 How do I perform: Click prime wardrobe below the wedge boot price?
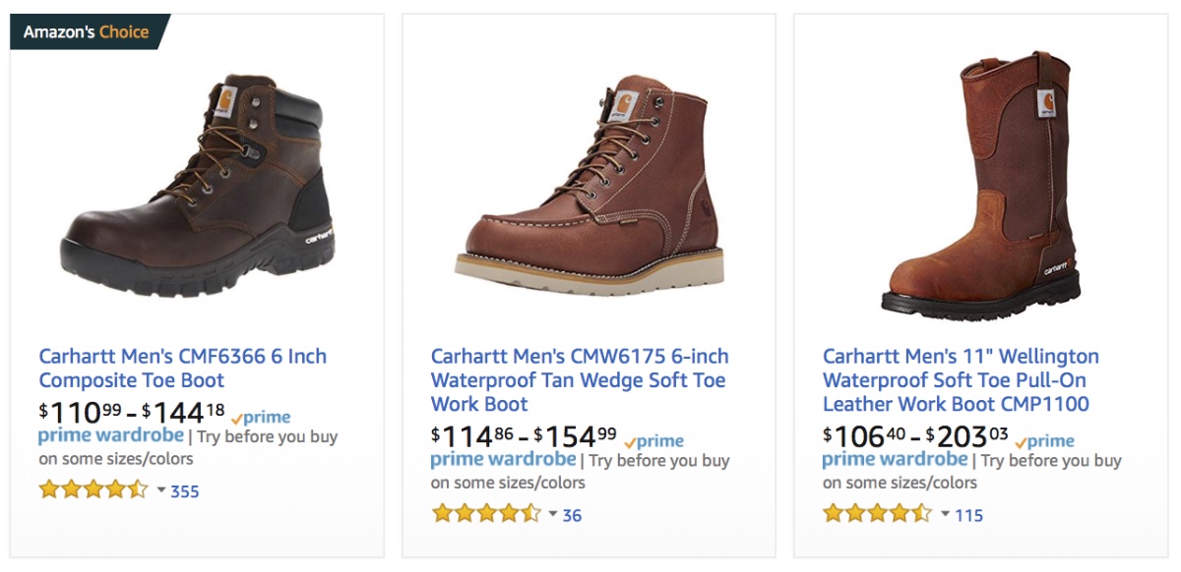[x=504, y=459]
